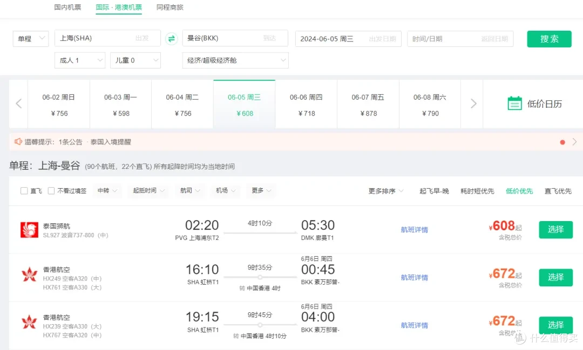Click the 2024-06-05 departure date field
This screenshot has height=350, width=583.
click(x=348, y=39)
